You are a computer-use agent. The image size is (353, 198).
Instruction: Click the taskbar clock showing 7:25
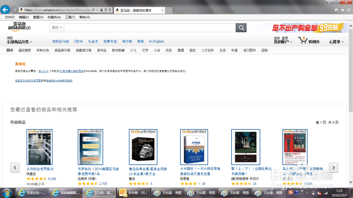339,193
